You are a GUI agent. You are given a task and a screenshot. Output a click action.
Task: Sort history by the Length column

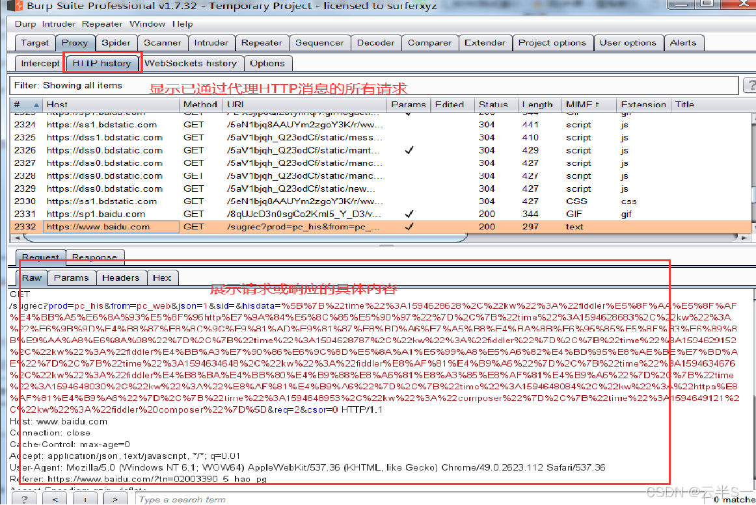pyautogui.click(x=539, y=105)
